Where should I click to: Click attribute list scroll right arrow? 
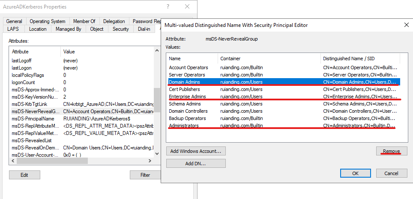(150, 161)
